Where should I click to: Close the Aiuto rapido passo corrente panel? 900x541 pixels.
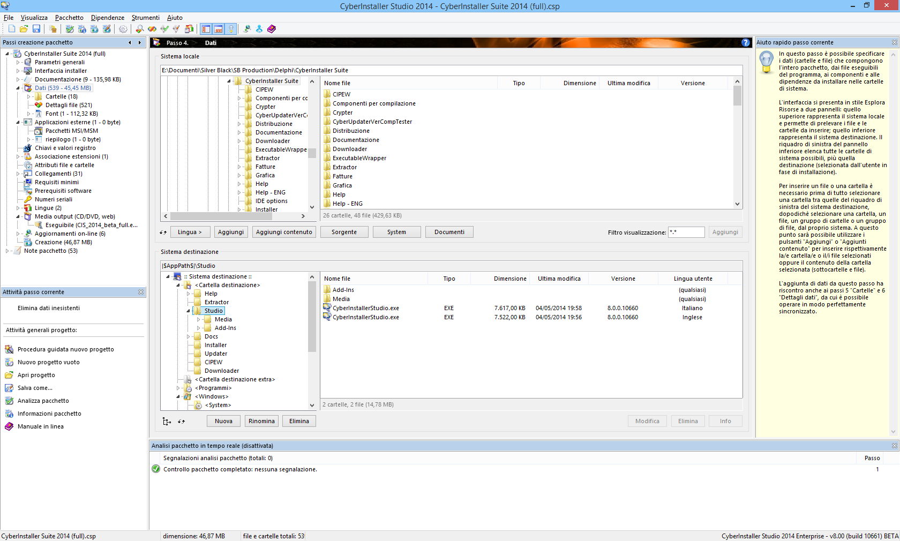point(894,42)
